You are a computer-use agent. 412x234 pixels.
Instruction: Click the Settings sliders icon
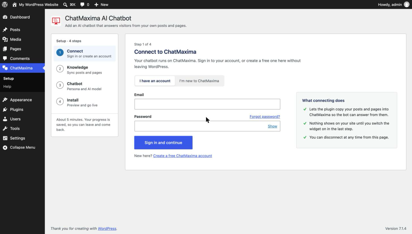click(x=5, y=138)
